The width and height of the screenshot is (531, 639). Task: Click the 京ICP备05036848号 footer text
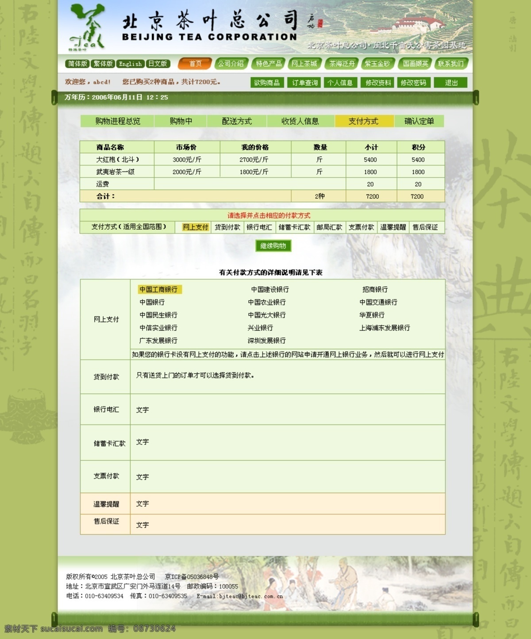[x=192, y=577]
